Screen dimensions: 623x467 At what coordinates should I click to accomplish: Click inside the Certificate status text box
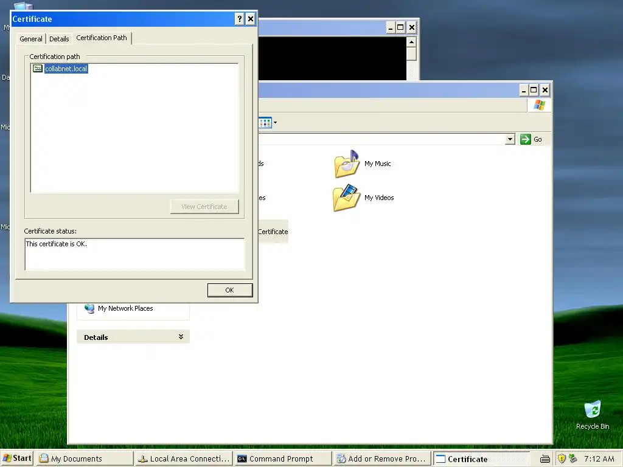click(x=134, y=255)
